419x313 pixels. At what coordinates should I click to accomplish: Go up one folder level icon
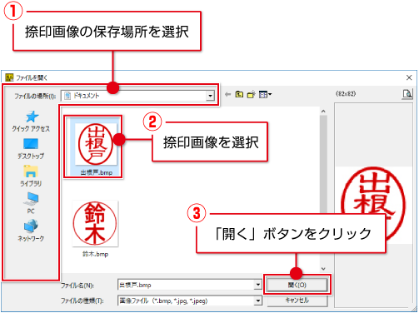click(x=239, y=95)
